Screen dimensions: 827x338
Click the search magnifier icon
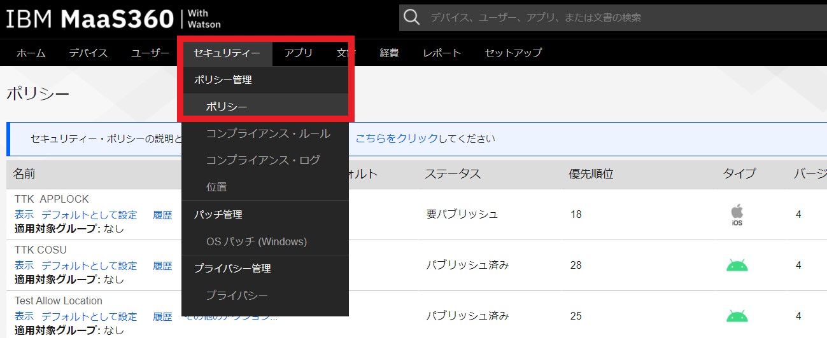pos(412,17)
